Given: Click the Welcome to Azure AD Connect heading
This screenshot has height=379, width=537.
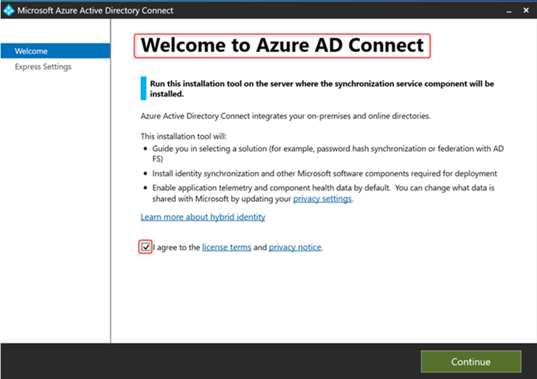Looking at the screenshot, I should pos(282,45).
